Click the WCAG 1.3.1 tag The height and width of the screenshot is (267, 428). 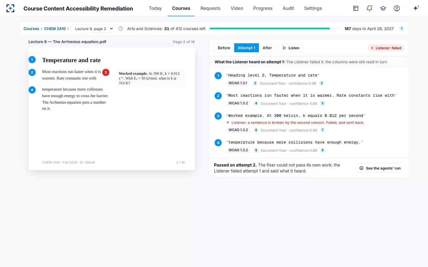pos(238,83)
